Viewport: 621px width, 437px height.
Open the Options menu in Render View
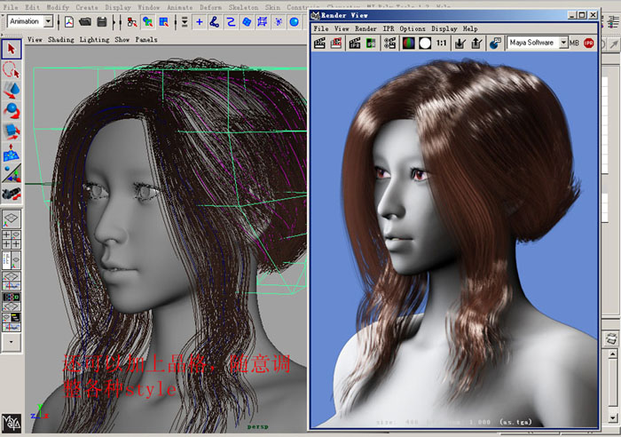coord(413,28)
